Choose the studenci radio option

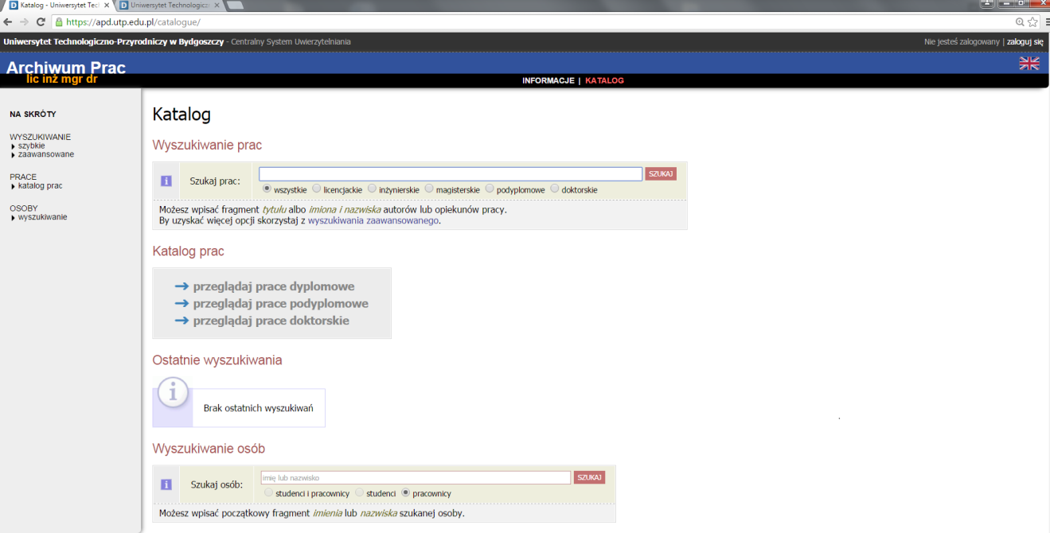click(x=359, y=492)
